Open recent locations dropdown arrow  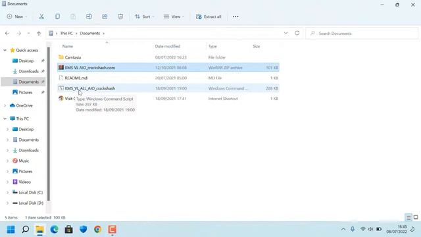(x=28, y=34)
